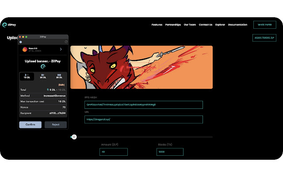Confirm the IncreaseAllowance transaction
This screenshot has width=283, height=177.
(31, 125)
